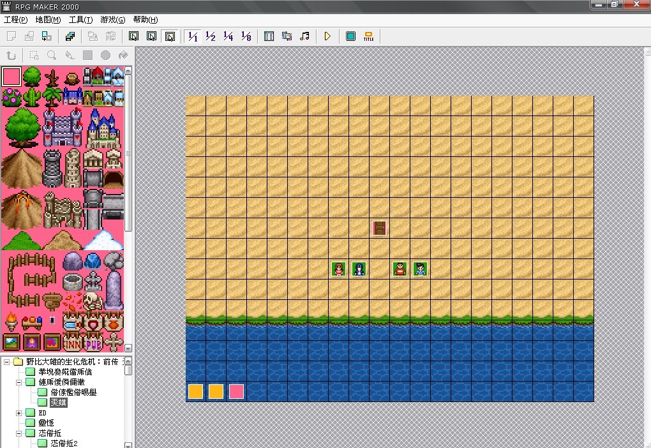Open the Database editor icon

pyautogui.click(x=269, y=36)
